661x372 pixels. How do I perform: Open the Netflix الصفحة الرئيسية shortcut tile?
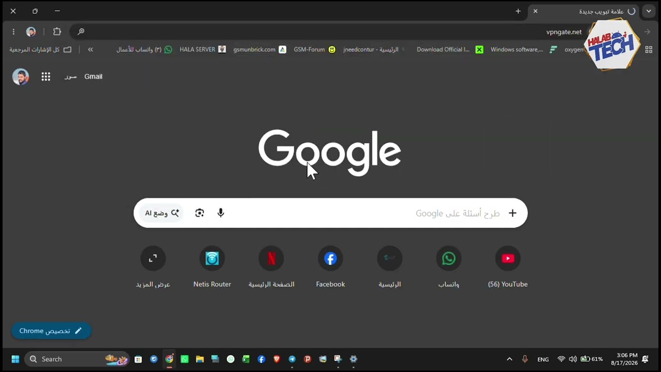271,267
